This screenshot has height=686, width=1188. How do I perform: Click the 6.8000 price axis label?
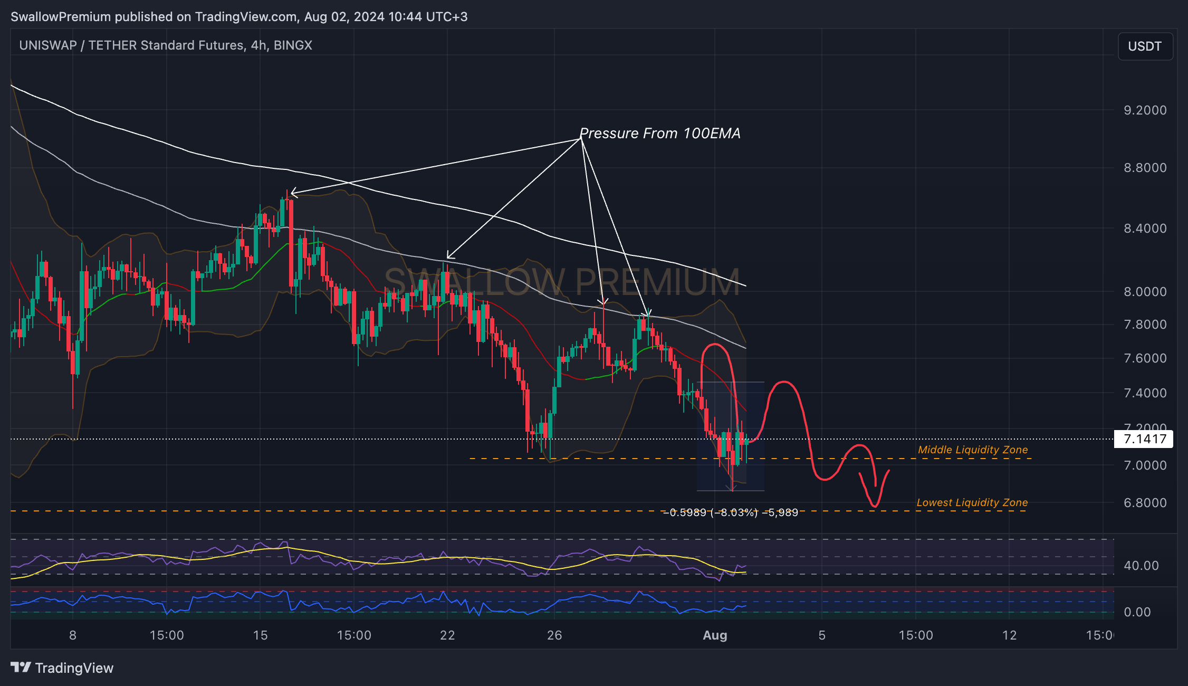[1145, 503]
